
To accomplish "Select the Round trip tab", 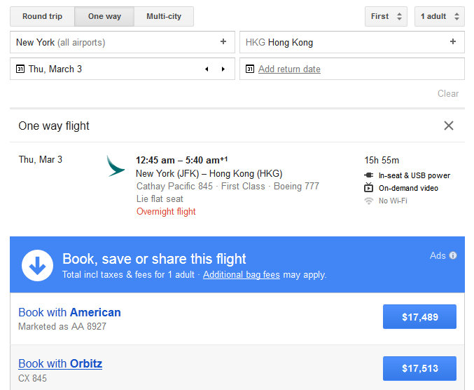I will coord(42,16).
